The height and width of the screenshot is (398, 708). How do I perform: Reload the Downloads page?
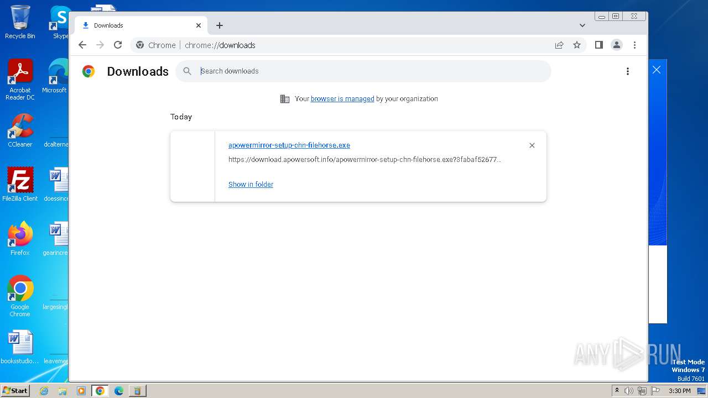[x=118, y=45]
